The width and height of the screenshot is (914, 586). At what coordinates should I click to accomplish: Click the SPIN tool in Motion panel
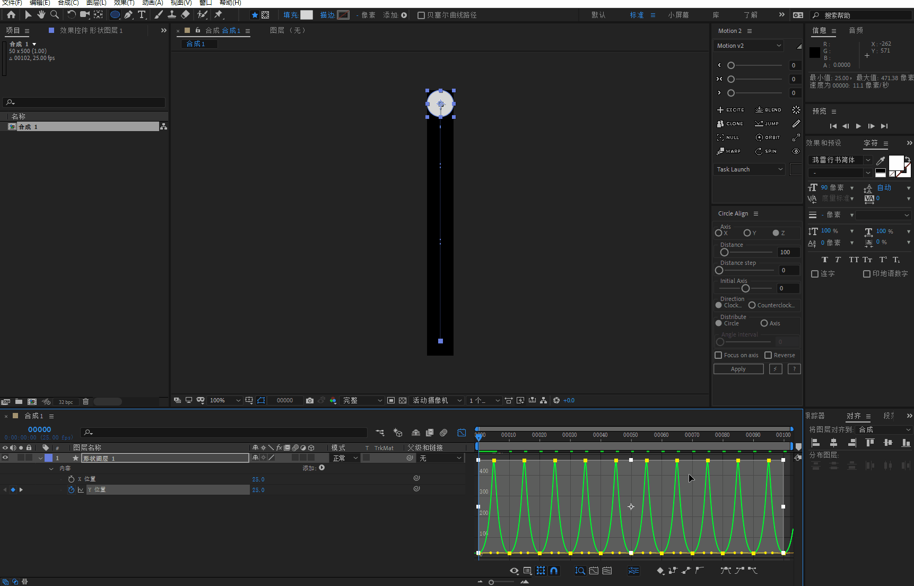click(766, 151)
